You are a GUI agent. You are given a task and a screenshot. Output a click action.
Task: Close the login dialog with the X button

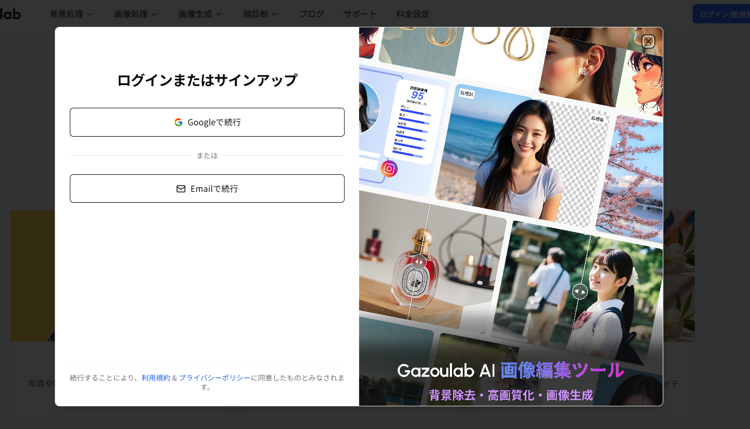[x=648, y=41]
